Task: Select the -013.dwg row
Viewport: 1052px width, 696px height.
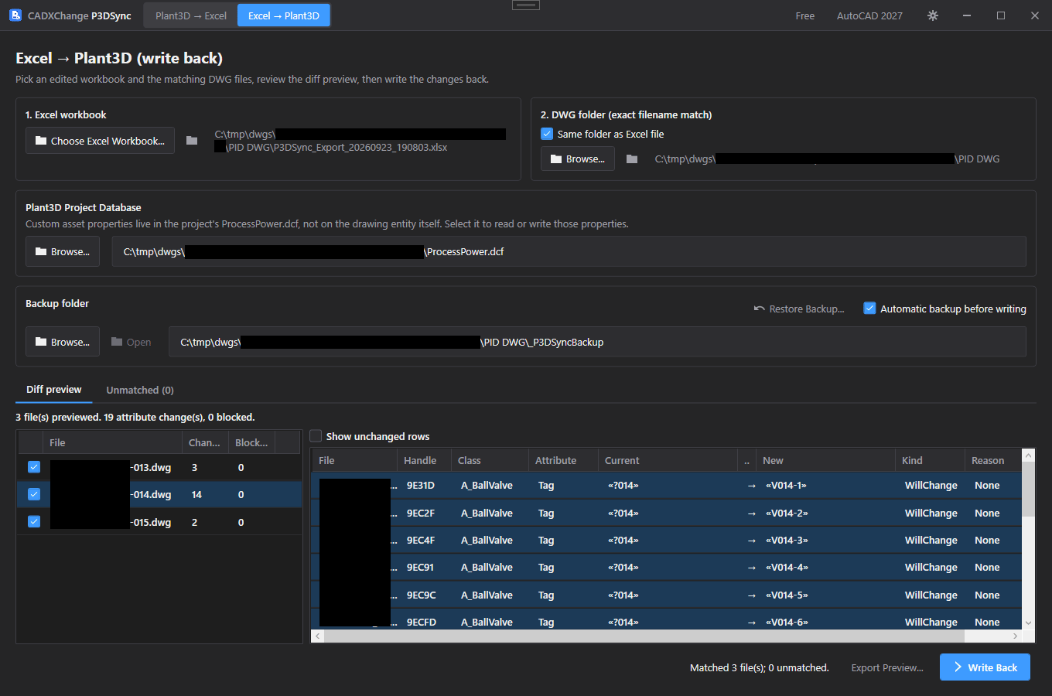Action: click(x=159, y=467)
